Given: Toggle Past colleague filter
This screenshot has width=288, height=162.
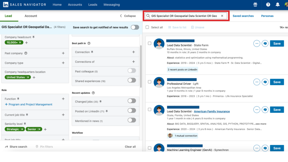Looking at the screenshot, I should (132, 71).
